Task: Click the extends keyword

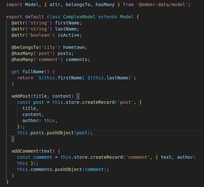Action: pos(107,17)
